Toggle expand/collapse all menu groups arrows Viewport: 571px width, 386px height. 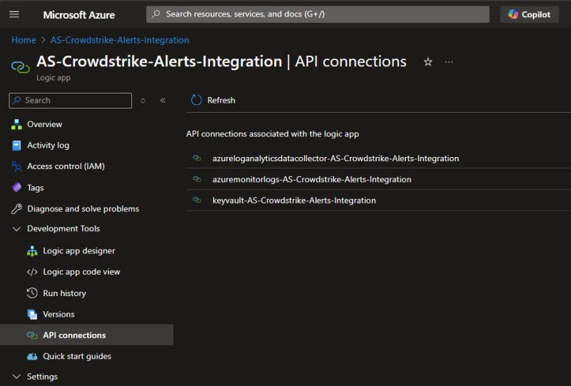click(143, 101)
